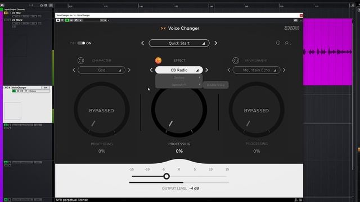Open the God character dropdown

(101, 70)
